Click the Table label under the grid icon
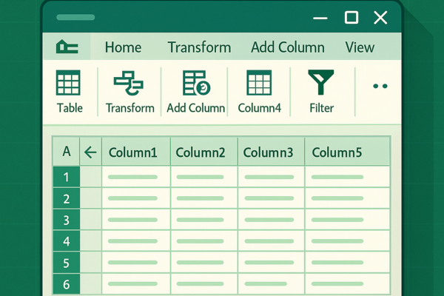The height and width of the screenshot is (296, 444). (x=70, y=108)
